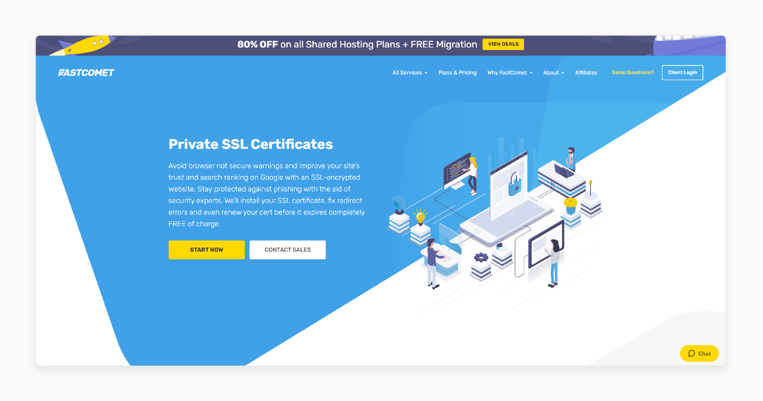This screenshot has height=401, width=763.
Task: Click the rocket illustration in promo banner
Action: [83, 45]
